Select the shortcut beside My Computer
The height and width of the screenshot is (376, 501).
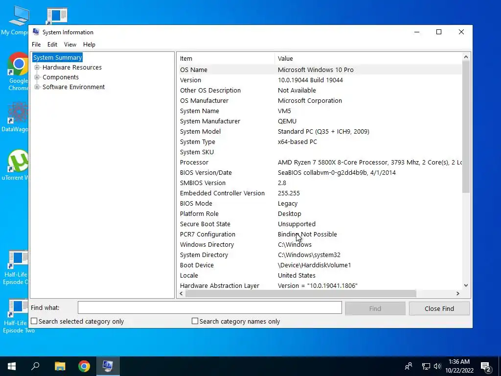click(57, 16)
